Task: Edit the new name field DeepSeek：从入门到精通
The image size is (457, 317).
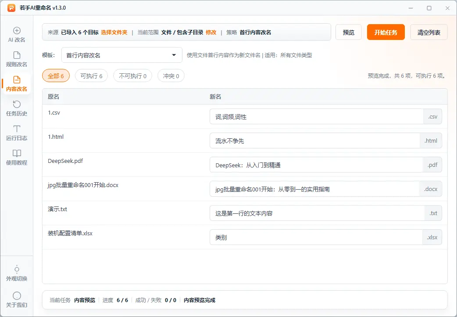Action: 316,165
